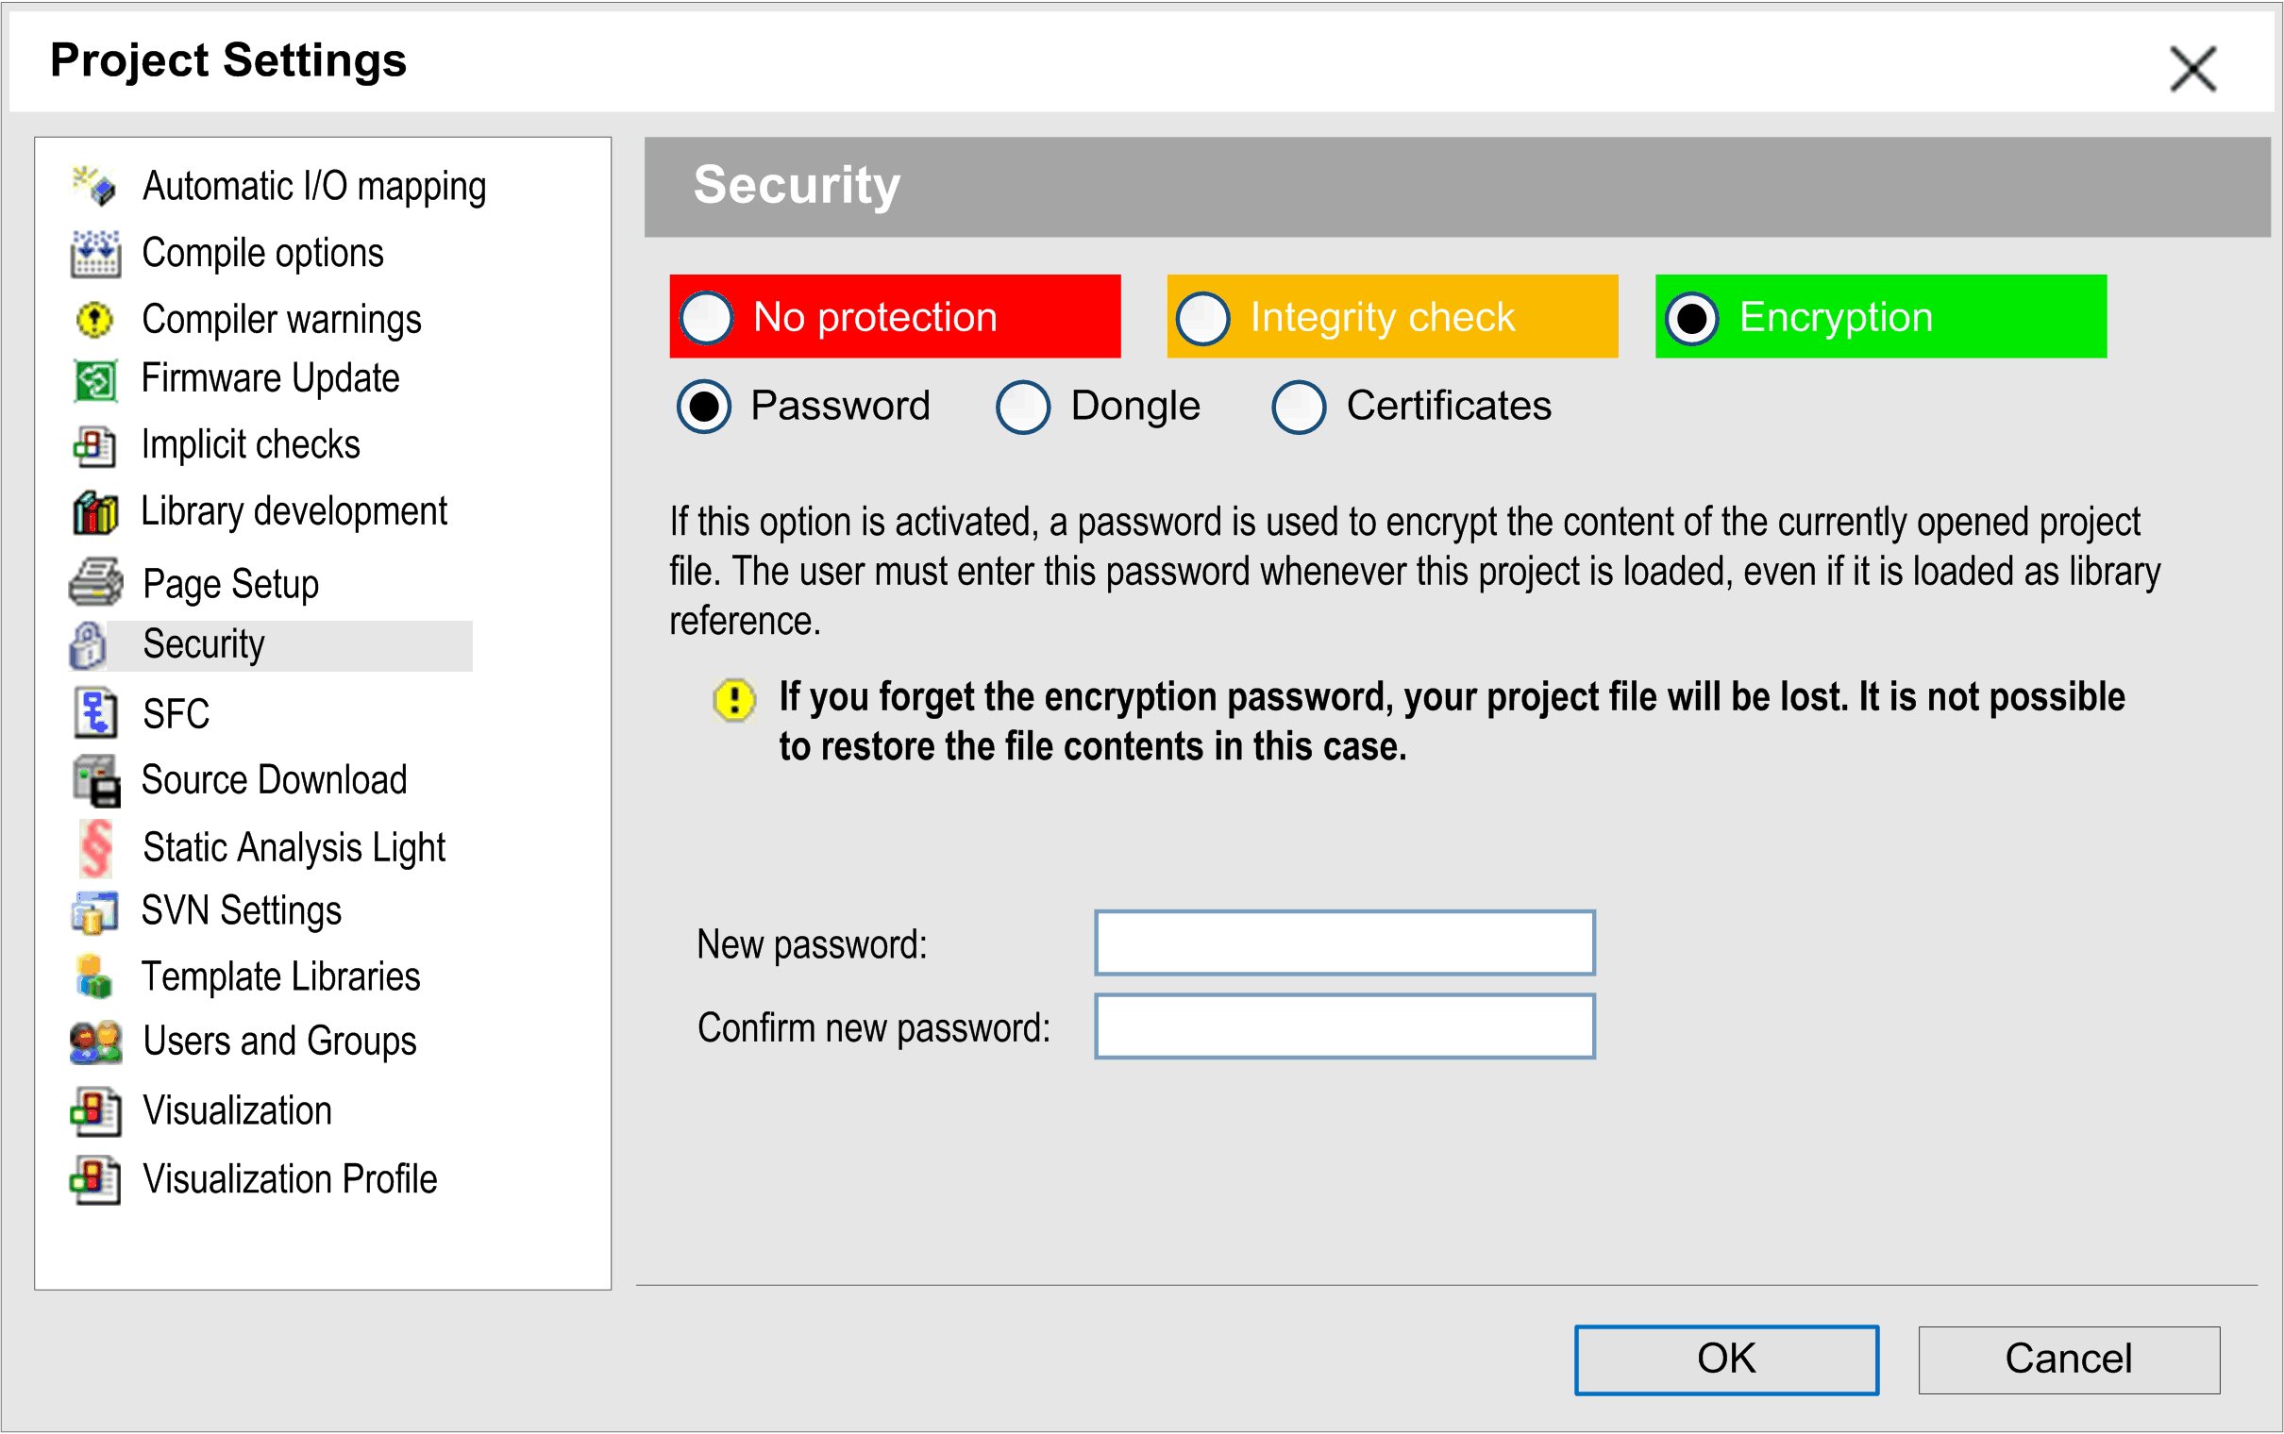Click the Compiler warnings icon

[x=93, y=320]
